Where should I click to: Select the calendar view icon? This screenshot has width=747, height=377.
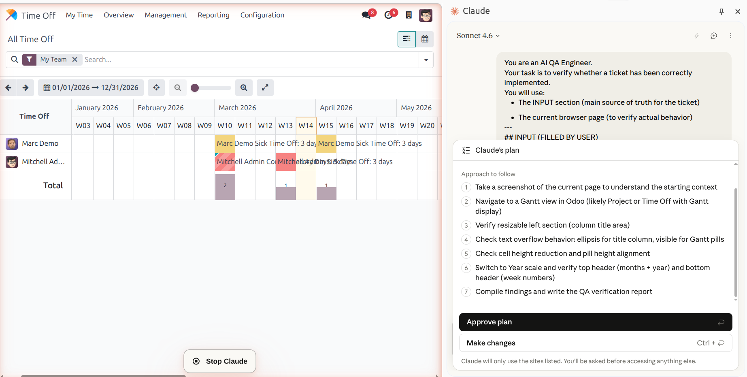[x=425, y=39]
